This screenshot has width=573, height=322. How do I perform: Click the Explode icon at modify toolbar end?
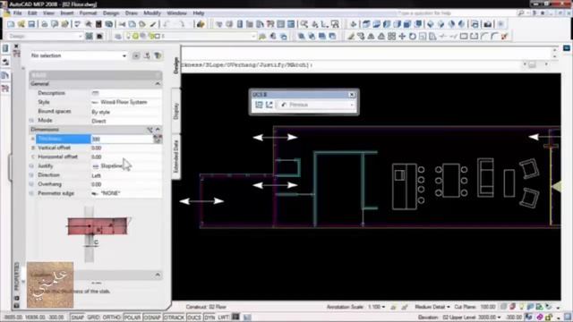505,36
